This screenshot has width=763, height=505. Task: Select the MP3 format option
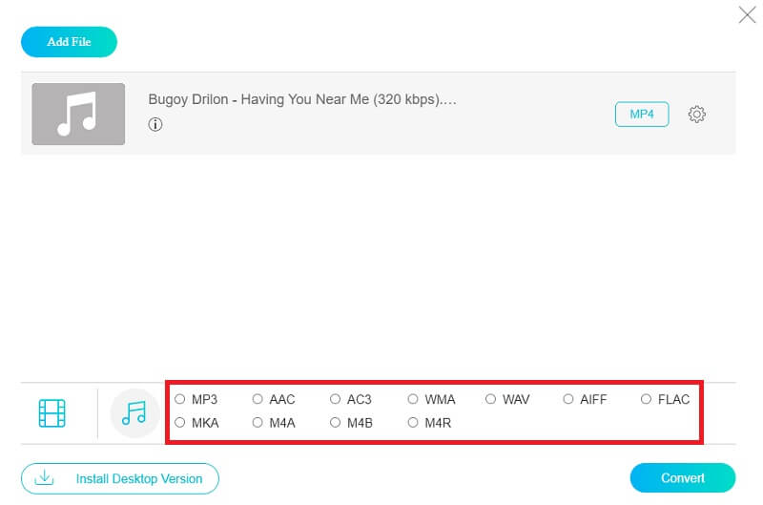(180, 399)
